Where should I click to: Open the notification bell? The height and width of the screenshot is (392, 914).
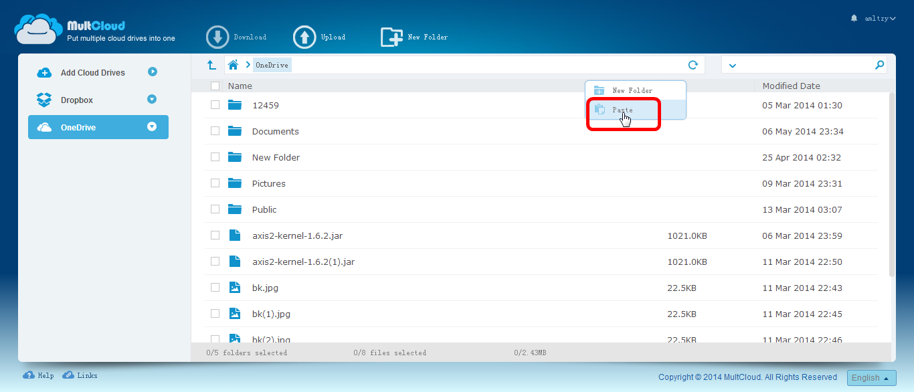coord(854,18)
